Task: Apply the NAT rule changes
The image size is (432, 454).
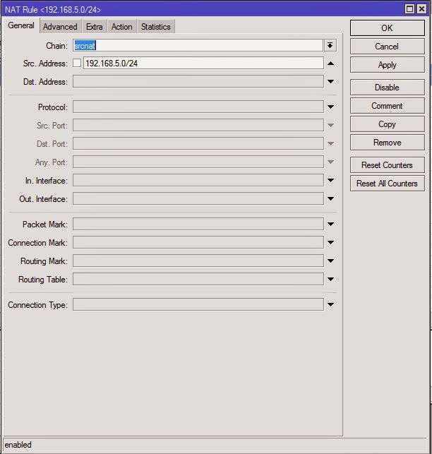Action: pos(387,65)
